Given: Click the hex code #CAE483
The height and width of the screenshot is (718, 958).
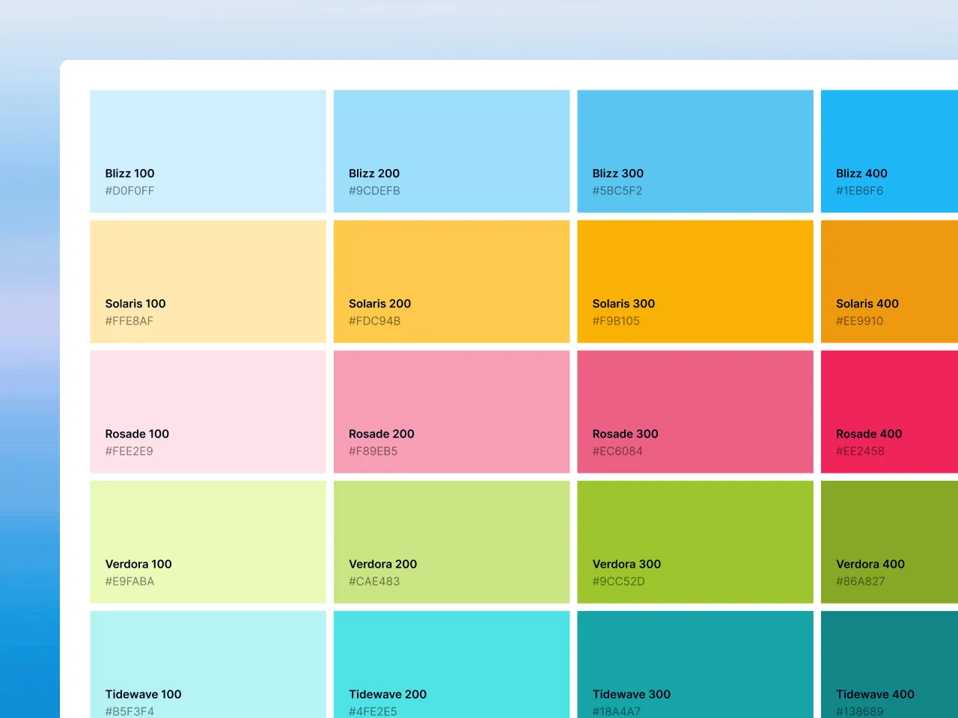Looking at the screenshot, I should 374,581.
